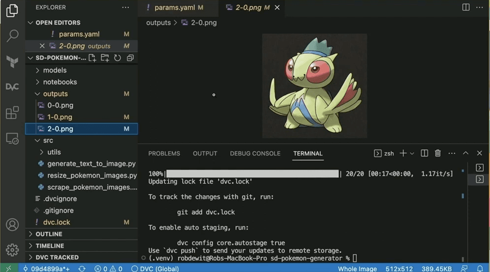Split the terminal panel
Viewport: 490px width, 272px height.
pos(424,154)
